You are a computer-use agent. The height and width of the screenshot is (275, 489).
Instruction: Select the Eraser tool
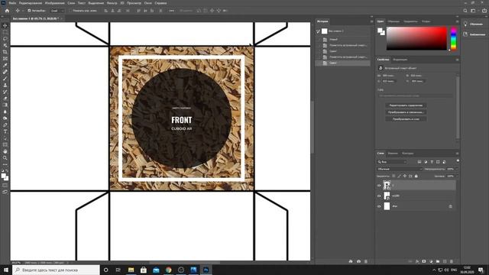5,99
